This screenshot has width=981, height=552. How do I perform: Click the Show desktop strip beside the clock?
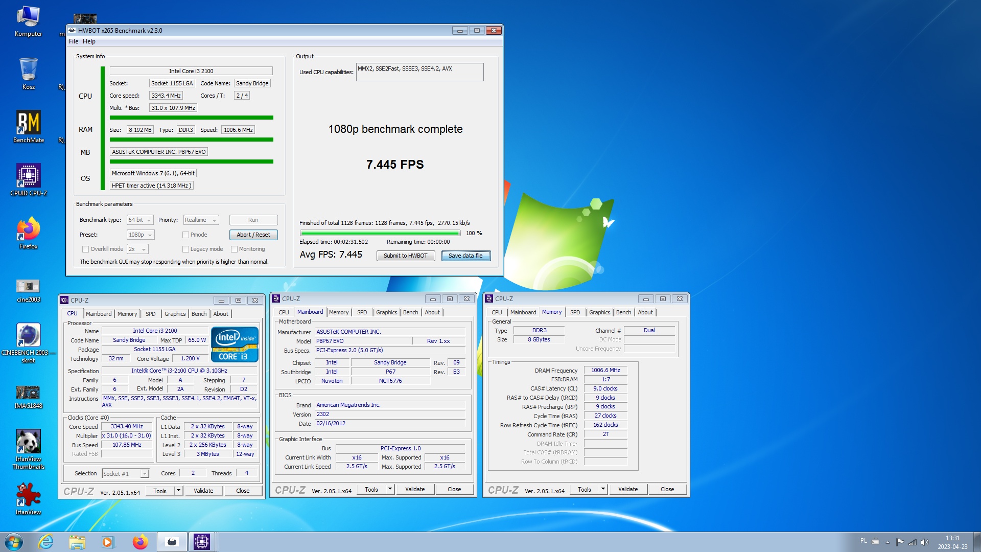[x=977, y=542]
